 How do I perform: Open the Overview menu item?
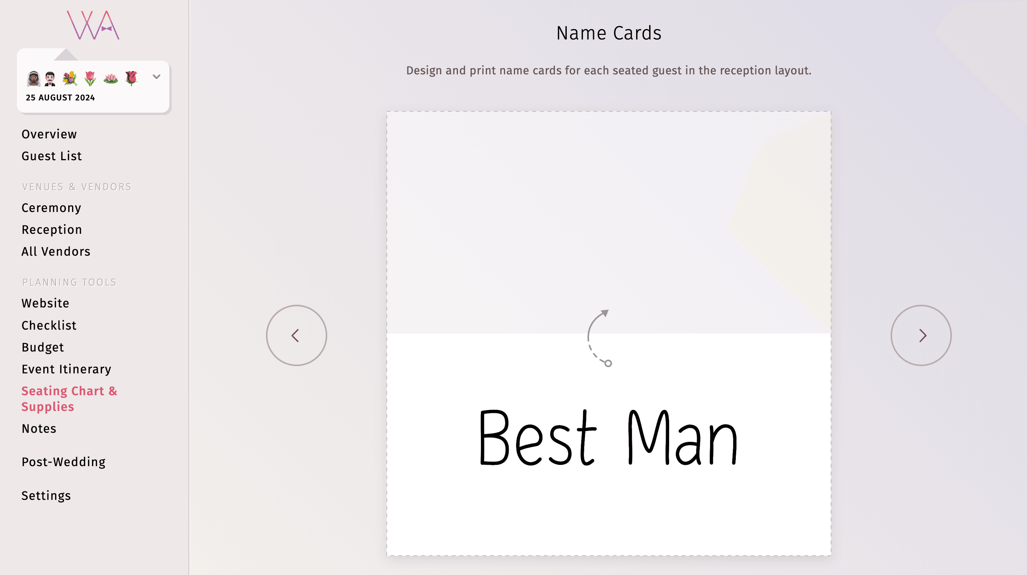click(x=49, y=133)
